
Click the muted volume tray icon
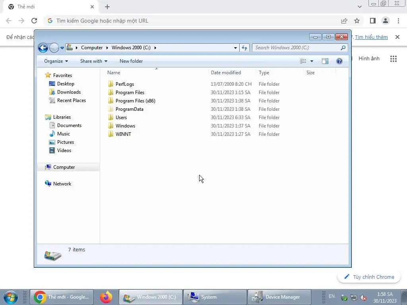363,297
